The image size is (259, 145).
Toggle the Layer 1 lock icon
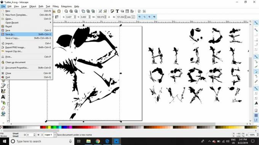pyautogui.click(x=42, y=135)
